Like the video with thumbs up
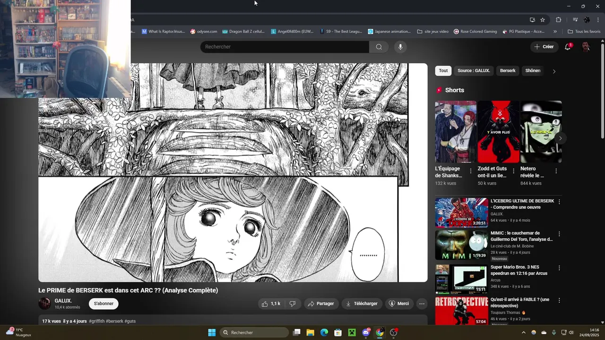Image resolution: width=605 pixels, height=340 pixels. click(x=272, y=304)
